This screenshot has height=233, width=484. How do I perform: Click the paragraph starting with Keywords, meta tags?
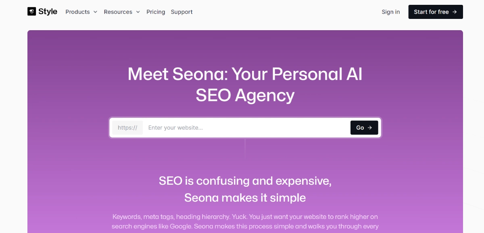tap(245, 221)
